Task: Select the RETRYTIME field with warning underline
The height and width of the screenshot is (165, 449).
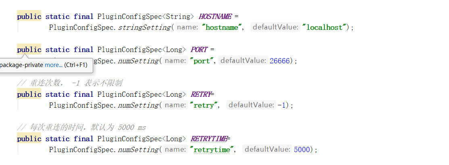Action: click(209, 139)
